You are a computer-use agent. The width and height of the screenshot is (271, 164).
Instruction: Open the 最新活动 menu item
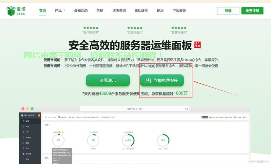point(81,10)
